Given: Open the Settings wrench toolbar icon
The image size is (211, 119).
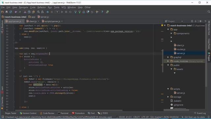Looking at the screenshot, I should point(97,12).
